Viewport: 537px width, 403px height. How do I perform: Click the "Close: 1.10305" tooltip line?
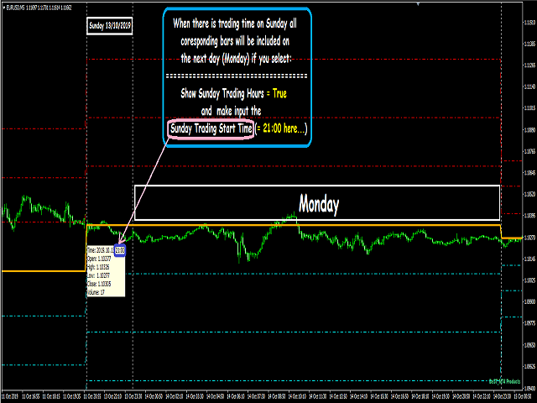point(99,284)
